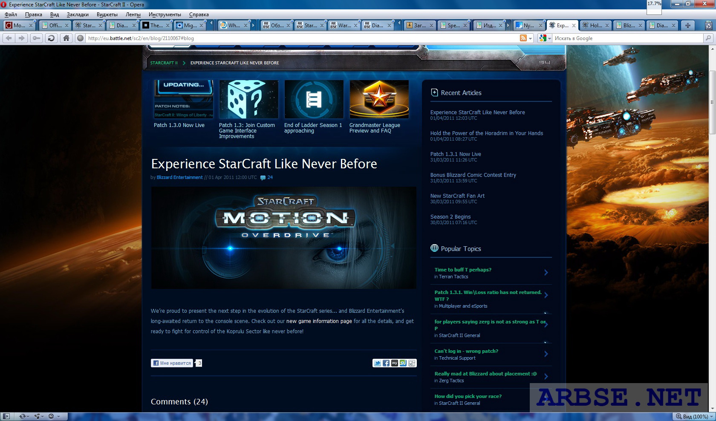716x421 pixels.
Task: Share article via the Facebook icon
Action: 386,363
